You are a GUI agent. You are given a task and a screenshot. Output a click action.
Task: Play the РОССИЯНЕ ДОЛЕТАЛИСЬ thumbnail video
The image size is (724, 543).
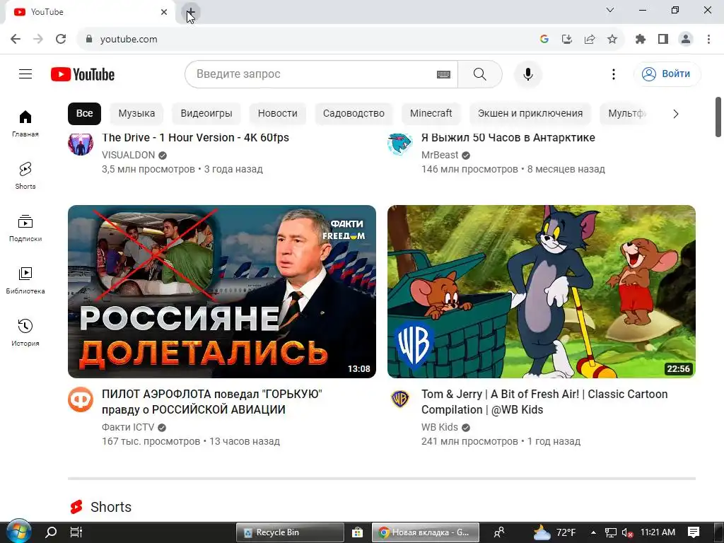[221, 291]
